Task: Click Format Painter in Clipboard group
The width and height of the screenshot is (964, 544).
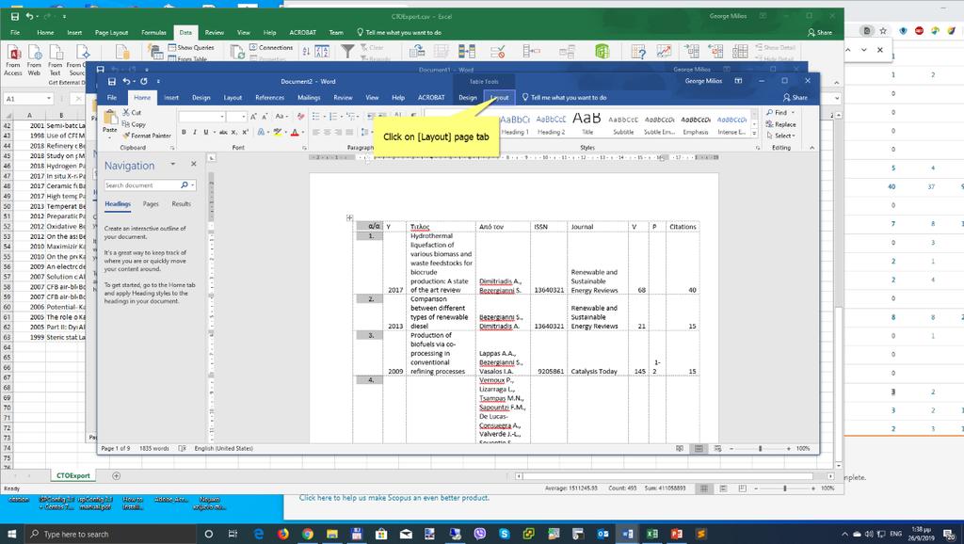Action: [x=146, y=136]
